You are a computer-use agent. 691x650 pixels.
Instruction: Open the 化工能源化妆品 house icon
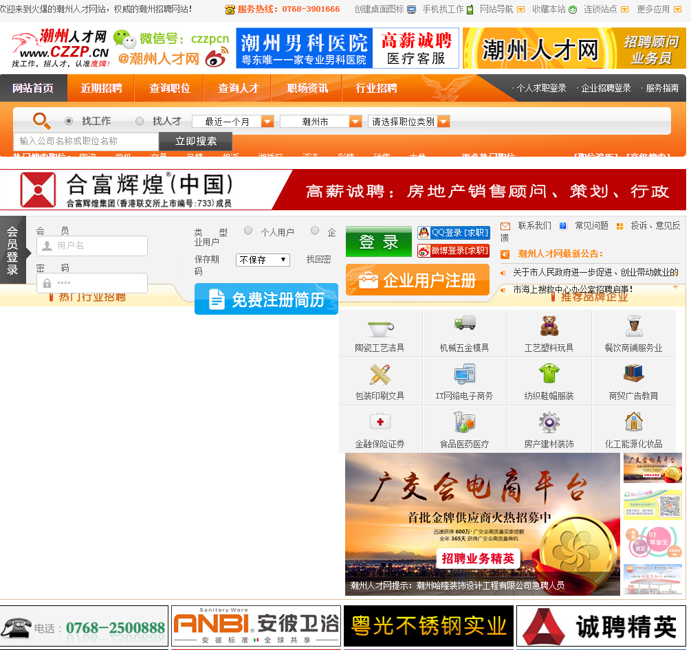pos(634,421)
